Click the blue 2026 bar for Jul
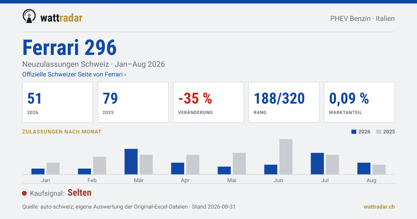This screenshot has height=219, width=417. 317,163
